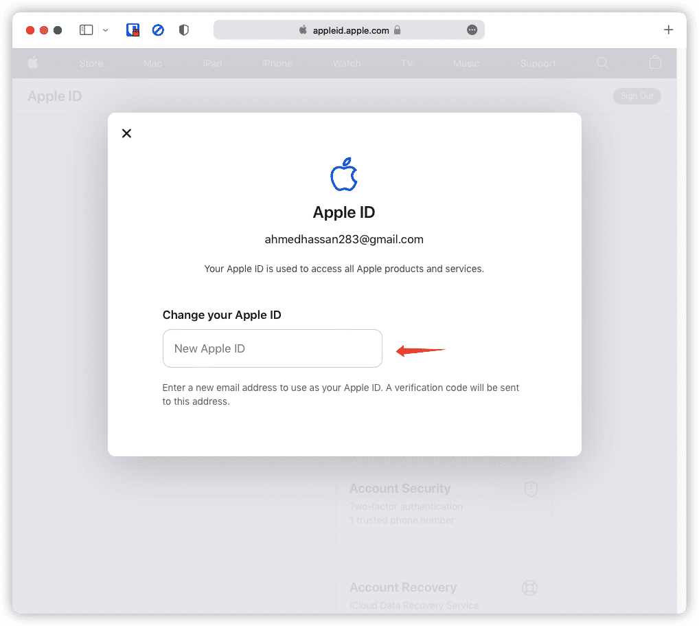Click the search magnifier in Apple nav
The image size is (699, 626).
(603, 63)
